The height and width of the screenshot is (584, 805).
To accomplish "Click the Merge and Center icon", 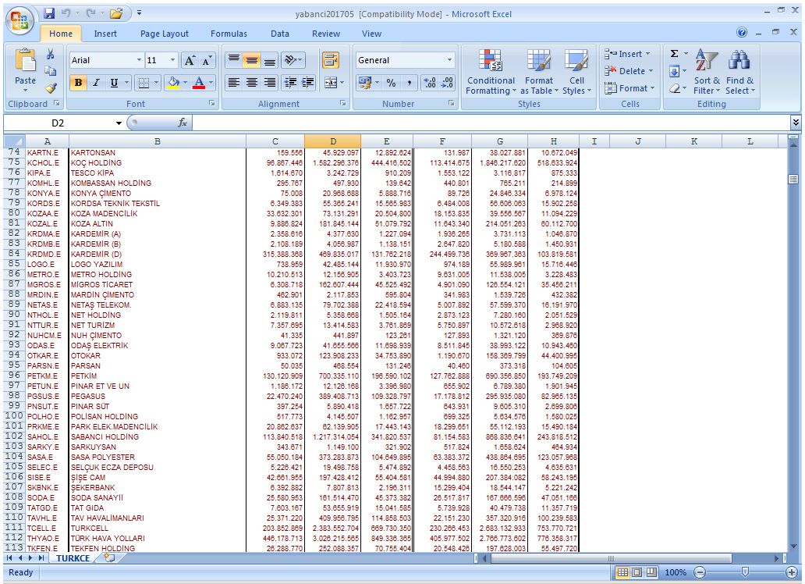I will [x=330, y=82].
